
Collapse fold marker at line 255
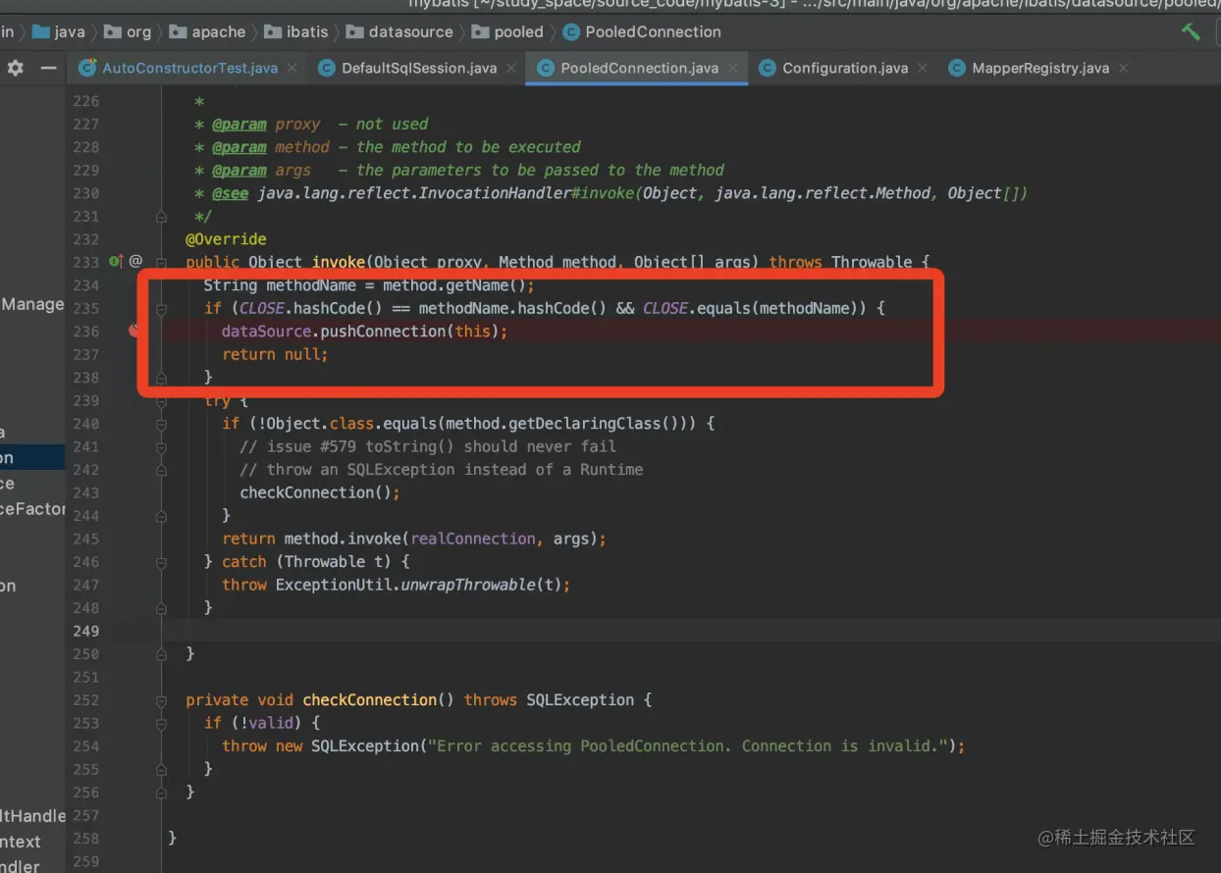click(x=162, y=768)
